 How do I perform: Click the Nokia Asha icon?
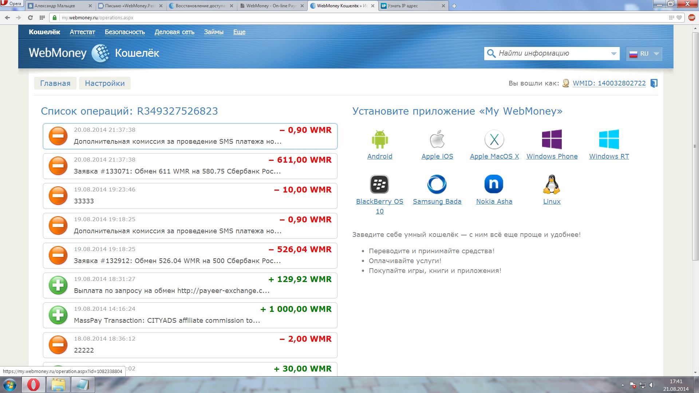click(x=494, y=184)
